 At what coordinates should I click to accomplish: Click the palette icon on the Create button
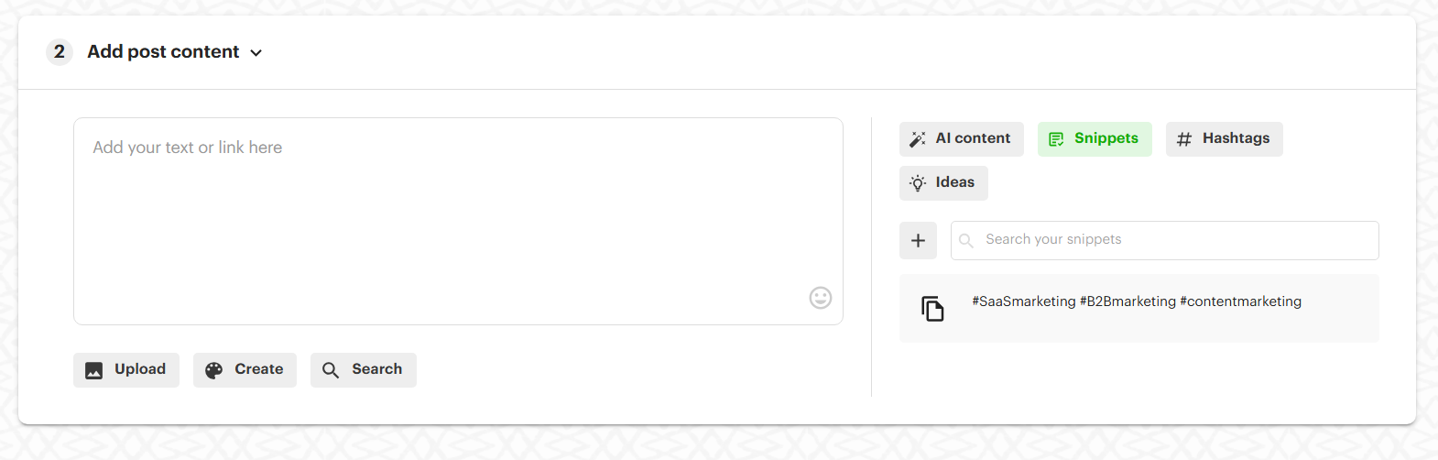[213, 370]
